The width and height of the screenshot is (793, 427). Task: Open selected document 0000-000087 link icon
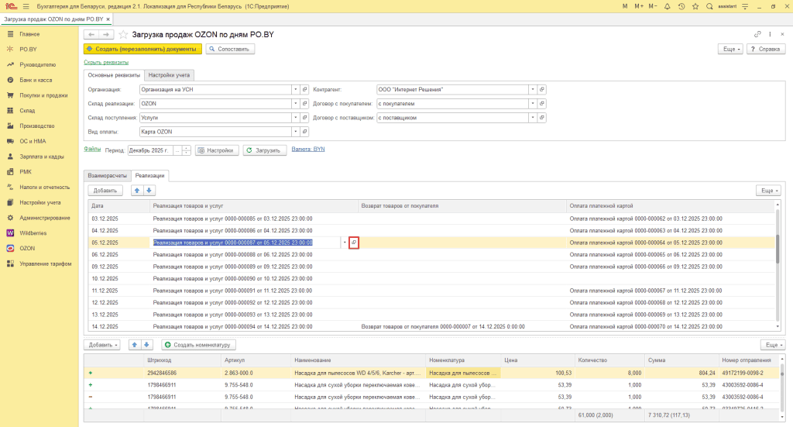click(x=354, y=243)
